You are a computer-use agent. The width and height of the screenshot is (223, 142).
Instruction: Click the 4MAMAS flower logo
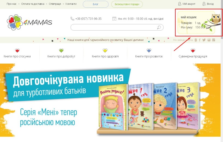(15, 22)
